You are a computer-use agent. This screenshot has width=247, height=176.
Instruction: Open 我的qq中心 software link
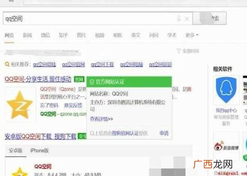click(x=226, y=110)
